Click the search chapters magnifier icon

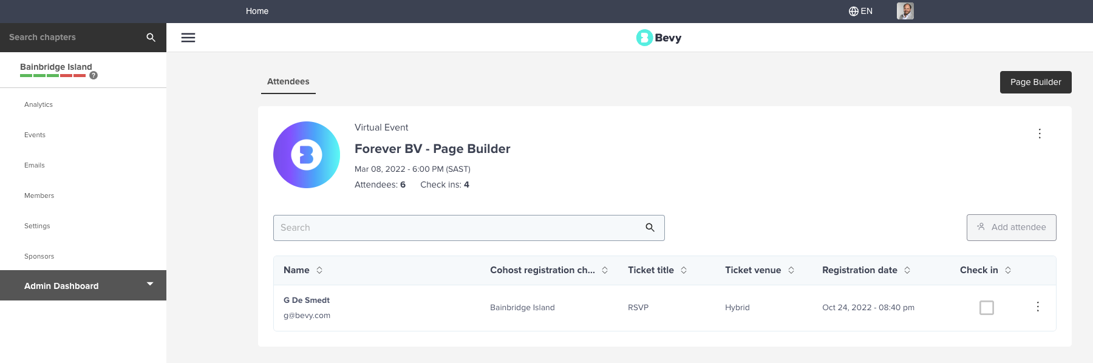(x=151, y=38)
